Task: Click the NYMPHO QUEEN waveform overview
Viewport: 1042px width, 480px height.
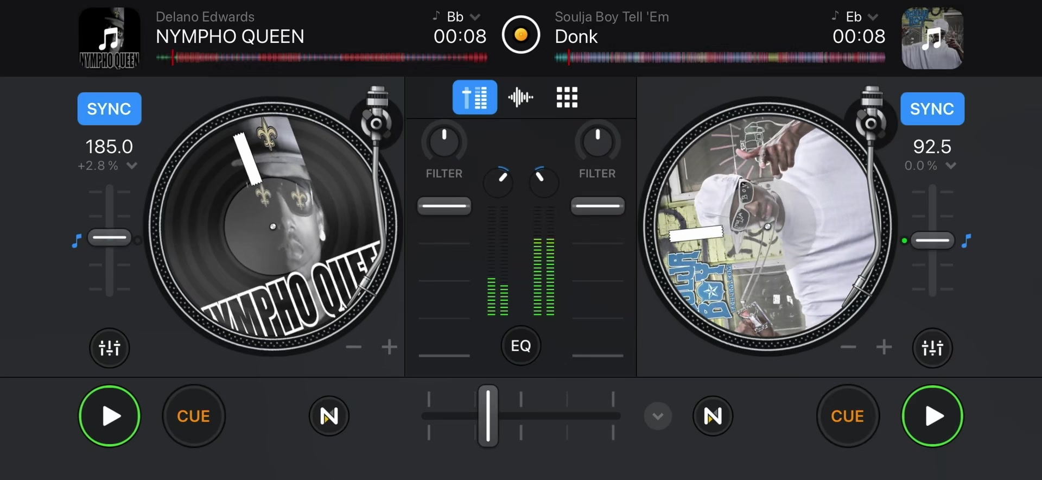Action: pyautogui.click(x=321, y=57)
